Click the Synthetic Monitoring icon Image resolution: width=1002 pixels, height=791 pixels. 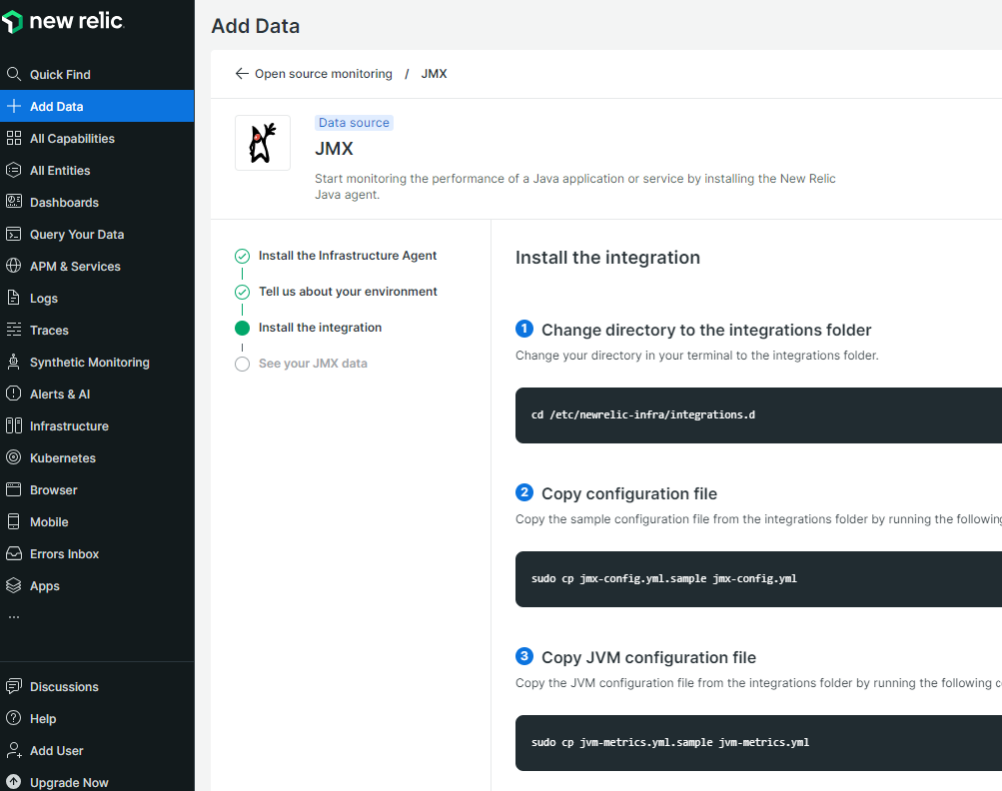pos(14,362)
